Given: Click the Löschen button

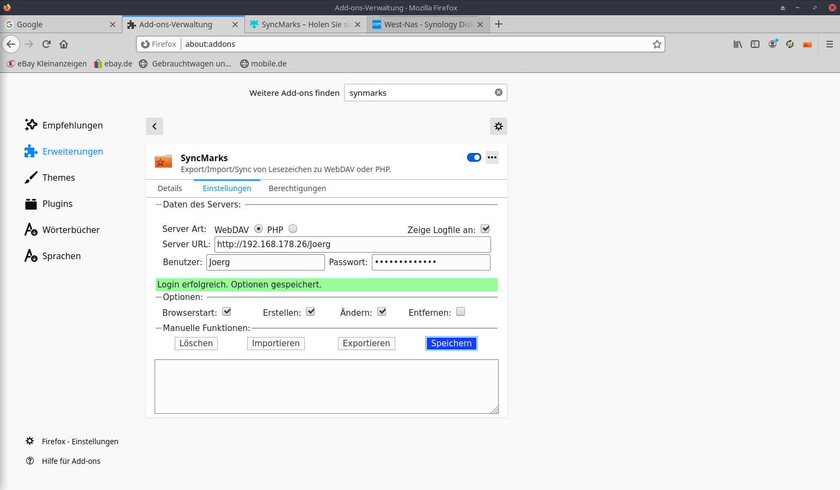Looking at the screenshot, I should [196, 344].
